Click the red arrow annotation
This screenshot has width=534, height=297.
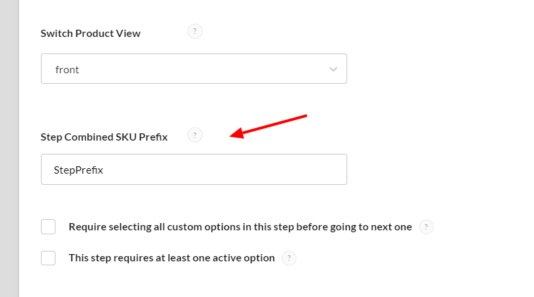271,126
